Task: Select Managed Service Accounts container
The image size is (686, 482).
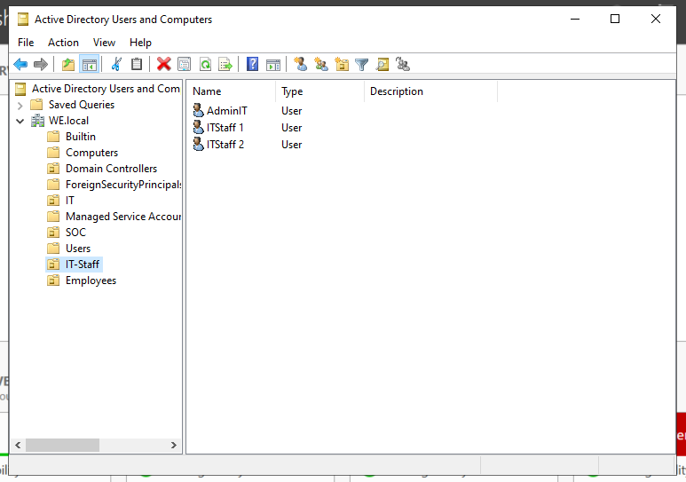Action: point(123,217)
